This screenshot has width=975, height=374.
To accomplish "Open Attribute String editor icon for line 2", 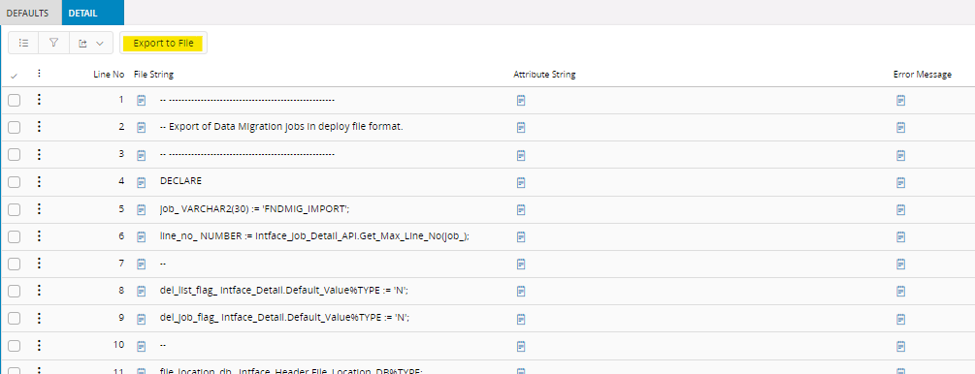I will pos(521,127).
